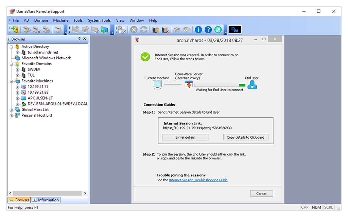Viewport: 348px width, 217px height.
Task: Open the System Tools menu
Action: pos(99,20)
